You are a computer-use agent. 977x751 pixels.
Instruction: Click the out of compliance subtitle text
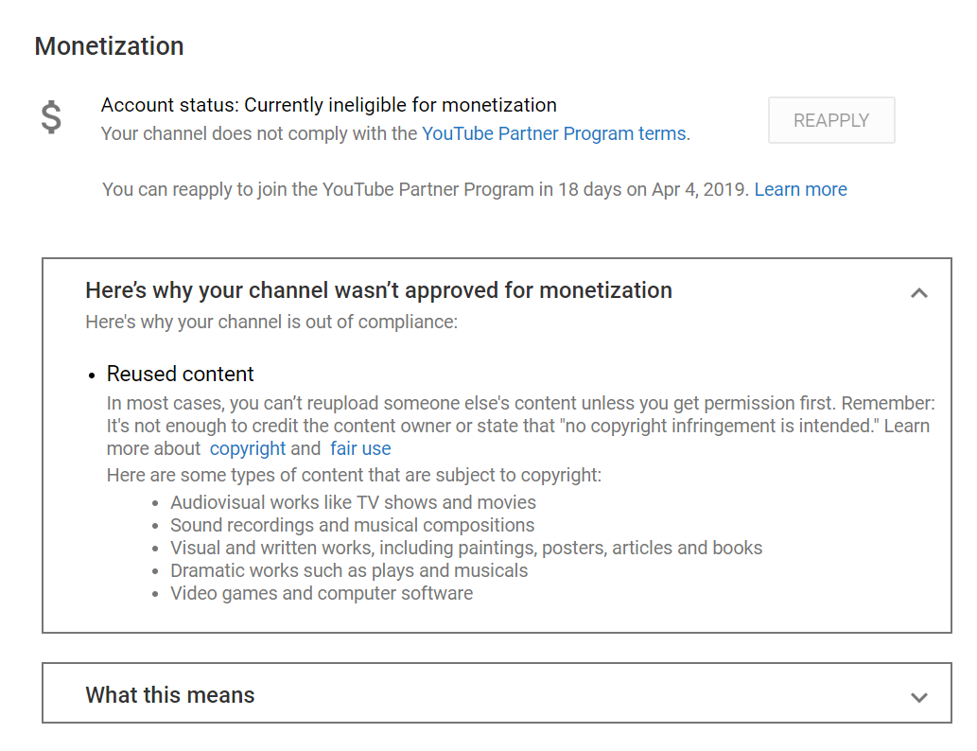click(271, 323)
